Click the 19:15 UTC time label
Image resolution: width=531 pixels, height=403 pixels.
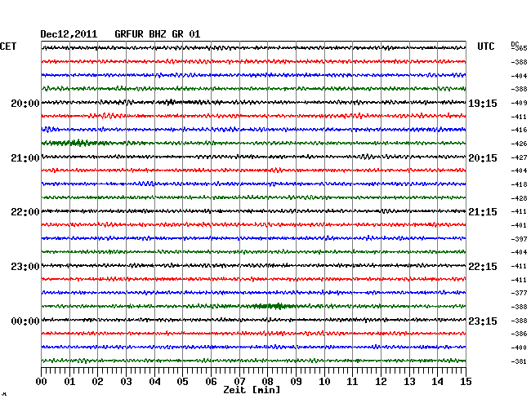[x=483, y=104]
